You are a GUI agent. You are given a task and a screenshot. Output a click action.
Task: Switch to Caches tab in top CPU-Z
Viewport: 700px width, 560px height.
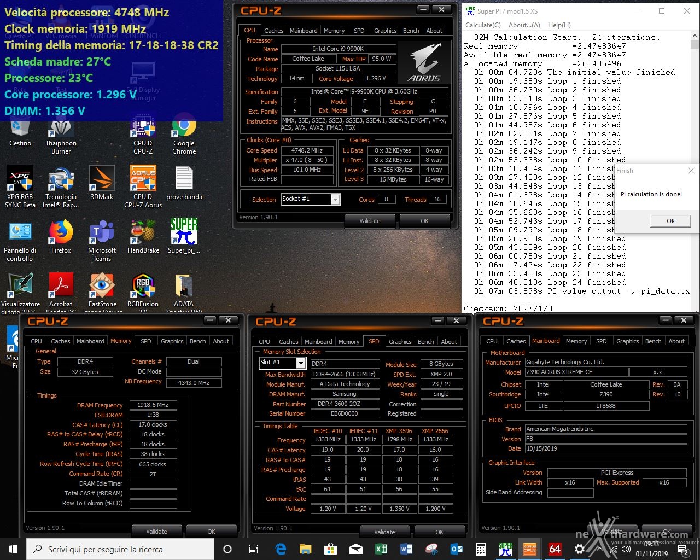pos(274,31)
